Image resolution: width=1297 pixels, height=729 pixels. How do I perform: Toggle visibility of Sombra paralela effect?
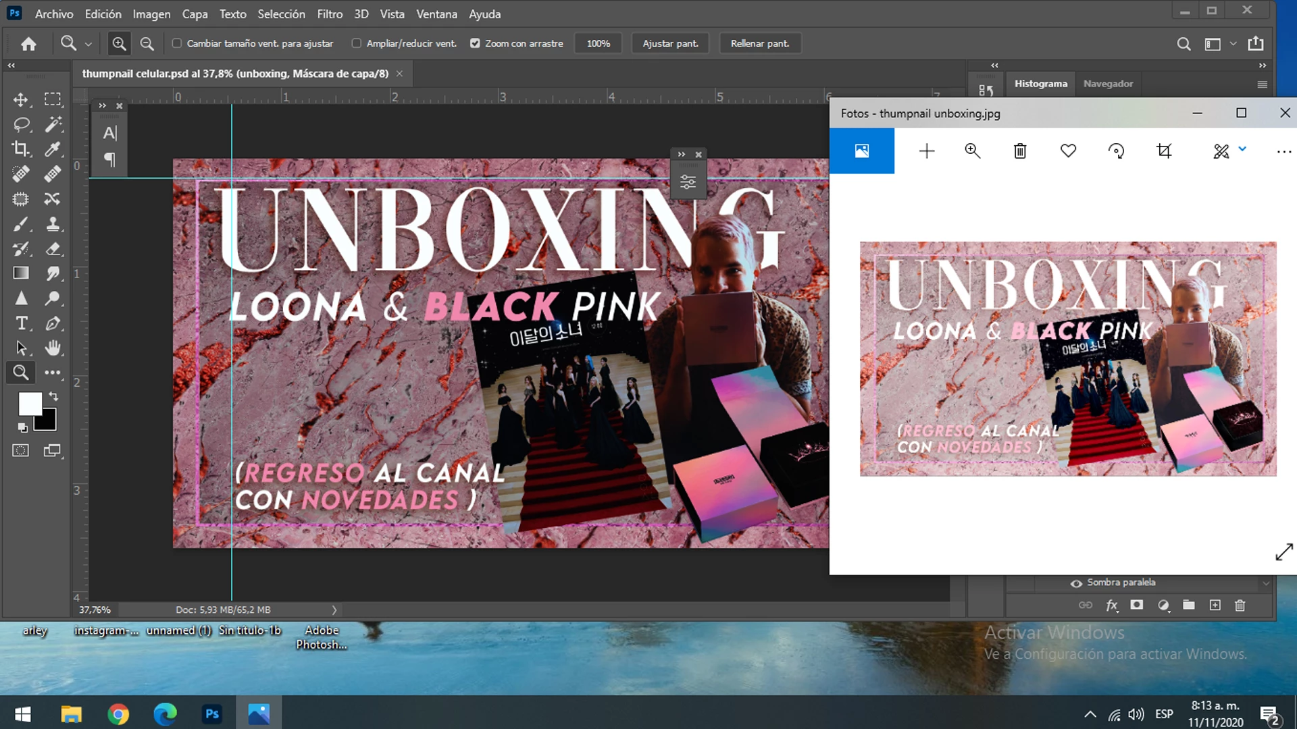click(1076, 583)
